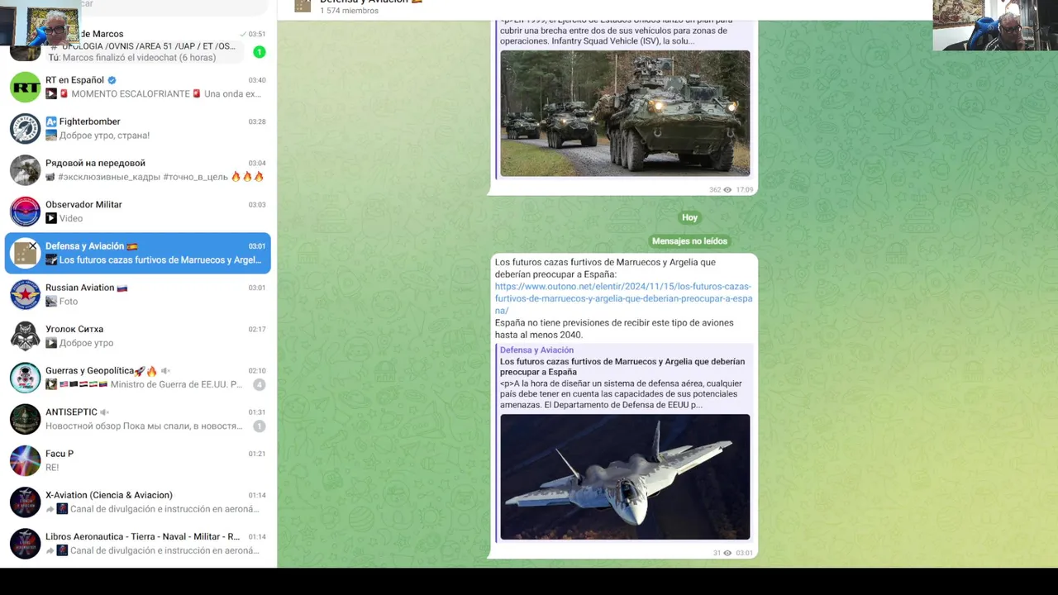This screenshot has width=1058, height=595.
Task: Open the Russian Aviation chat
Action: pos(138,294)
